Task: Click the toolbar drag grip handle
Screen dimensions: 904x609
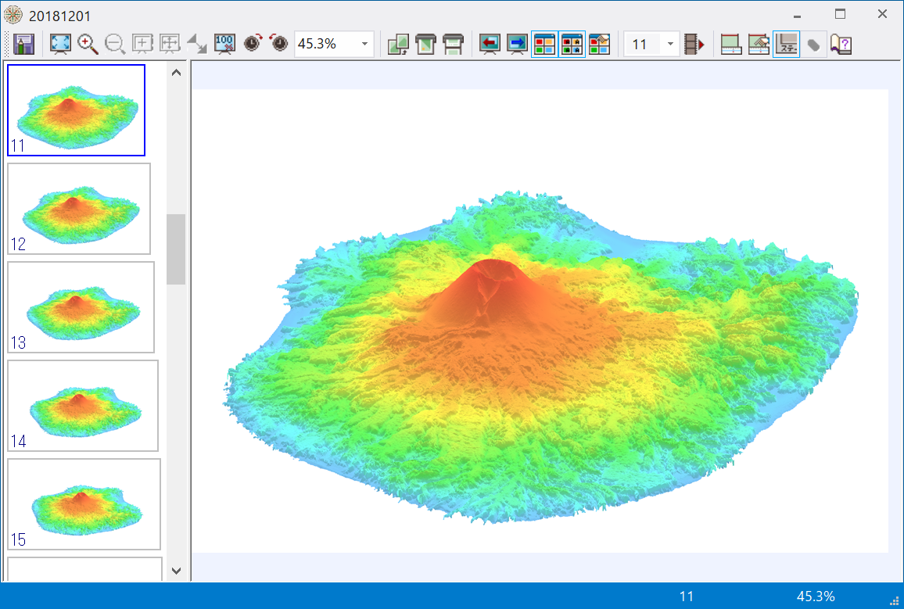Action: click(x=7, y=45)
